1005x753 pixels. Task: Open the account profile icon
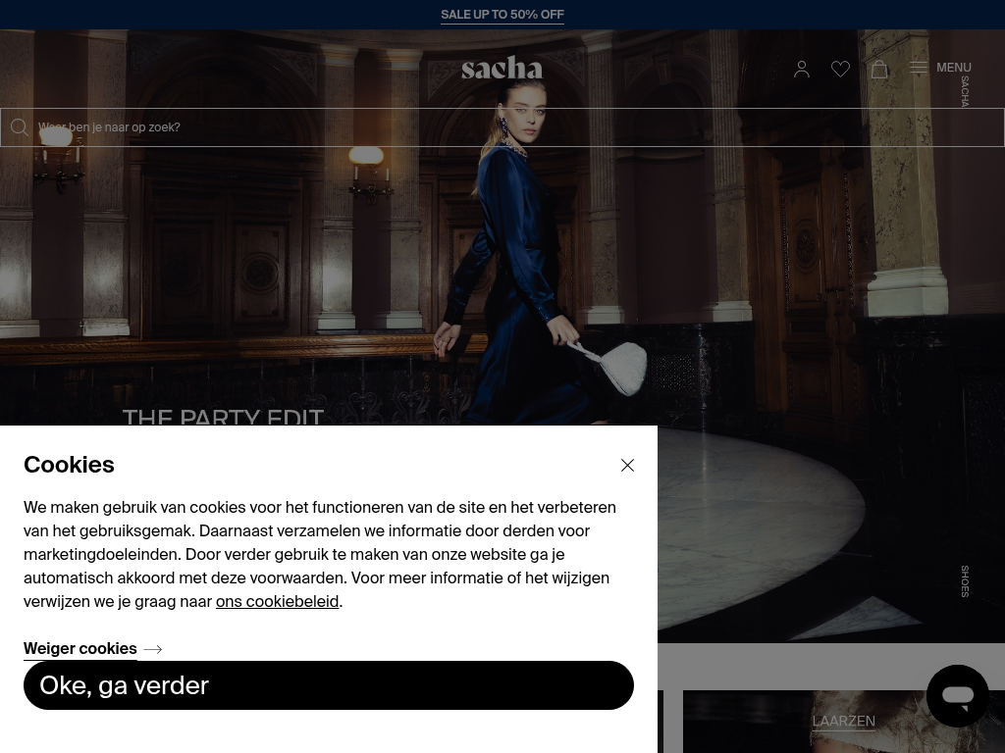click(x=801, y=69)
